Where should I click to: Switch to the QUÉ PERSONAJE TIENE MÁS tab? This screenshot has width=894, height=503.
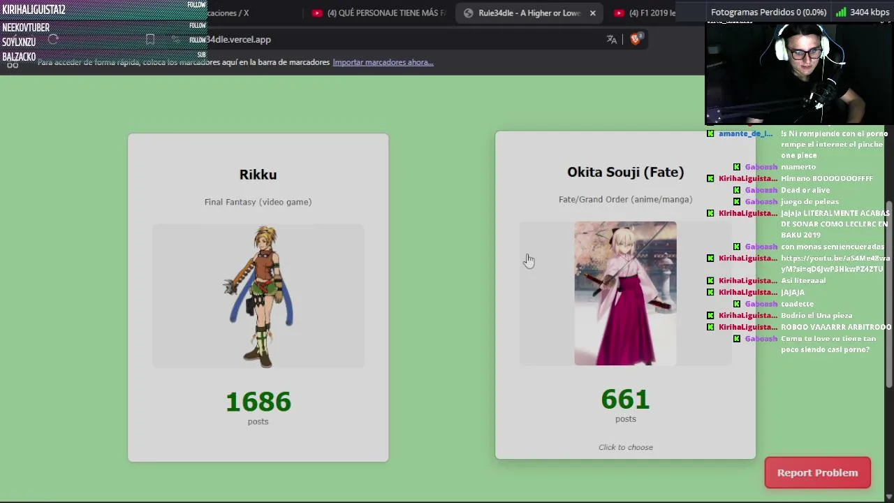coord(379,13)
